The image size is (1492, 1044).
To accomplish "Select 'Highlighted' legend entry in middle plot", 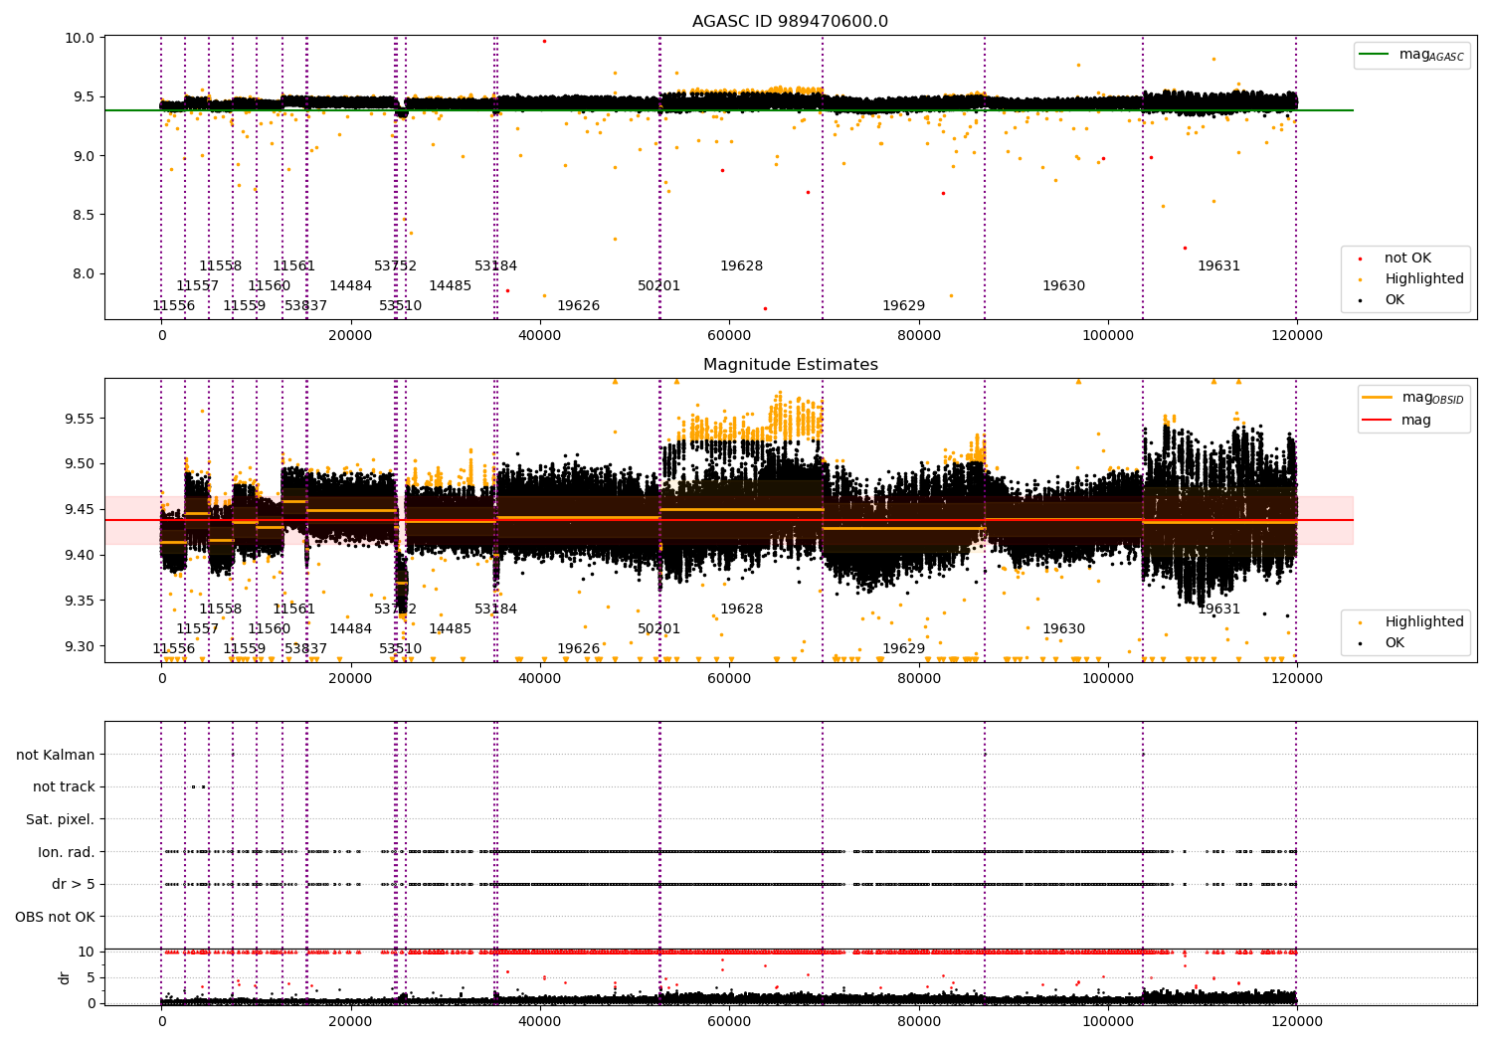I will (1424, 622).
